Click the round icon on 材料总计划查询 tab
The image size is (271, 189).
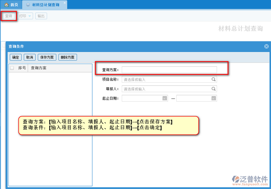28,5
